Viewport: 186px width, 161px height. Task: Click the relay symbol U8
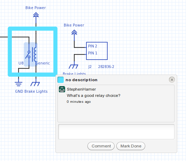coord(31,54)
